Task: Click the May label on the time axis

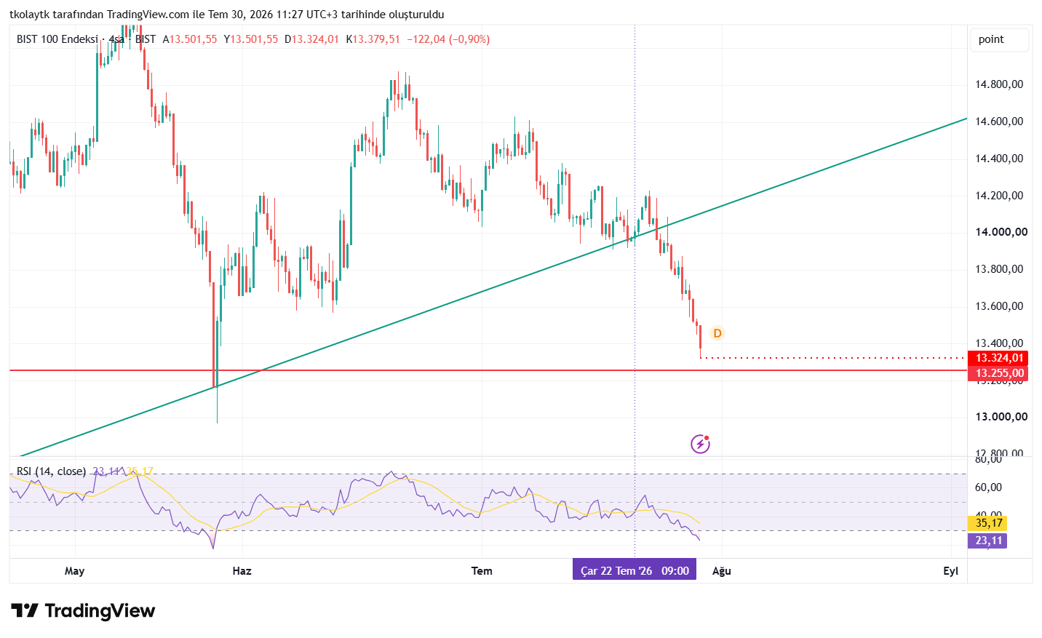Action: 75,571
